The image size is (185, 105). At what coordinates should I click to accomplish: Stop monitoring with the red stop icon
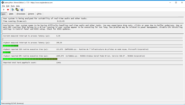(8, 10)
